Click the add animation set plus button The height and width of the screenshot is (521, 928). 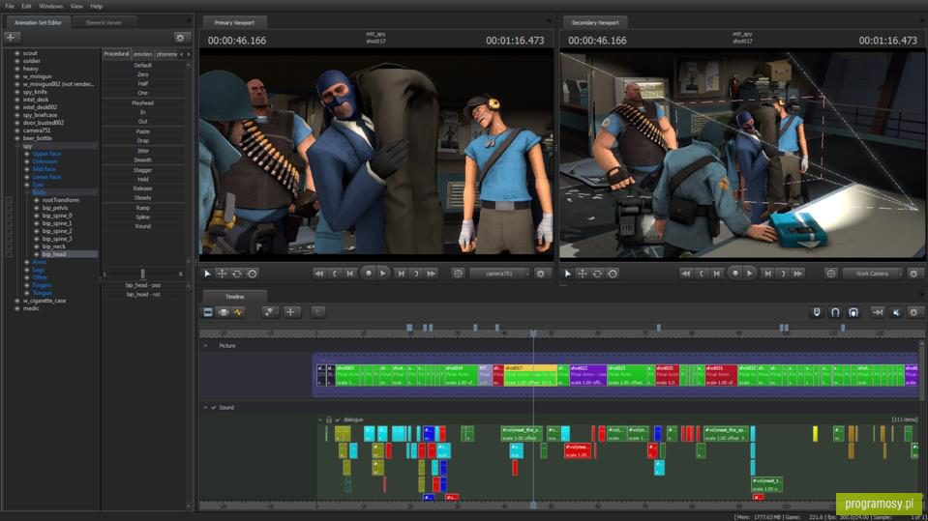11,38
